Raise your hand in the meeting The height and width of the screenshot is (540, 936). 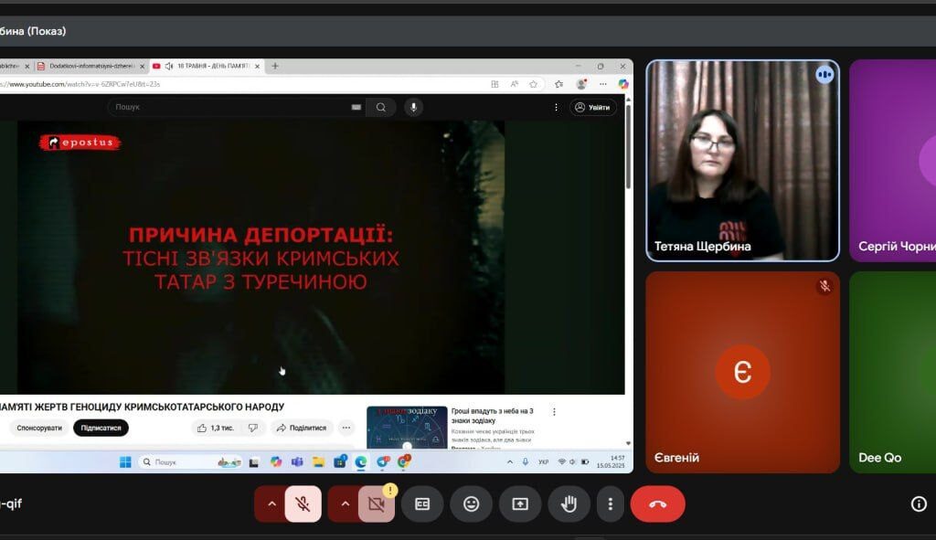click(x=569, y=504)
